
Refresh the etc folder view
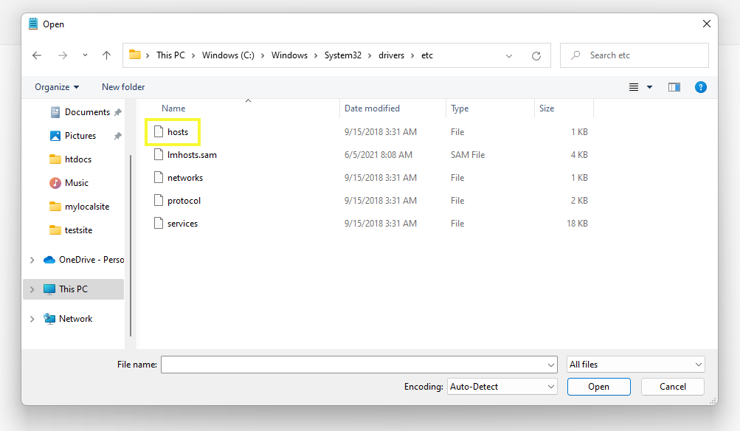(x=536, y=55)
